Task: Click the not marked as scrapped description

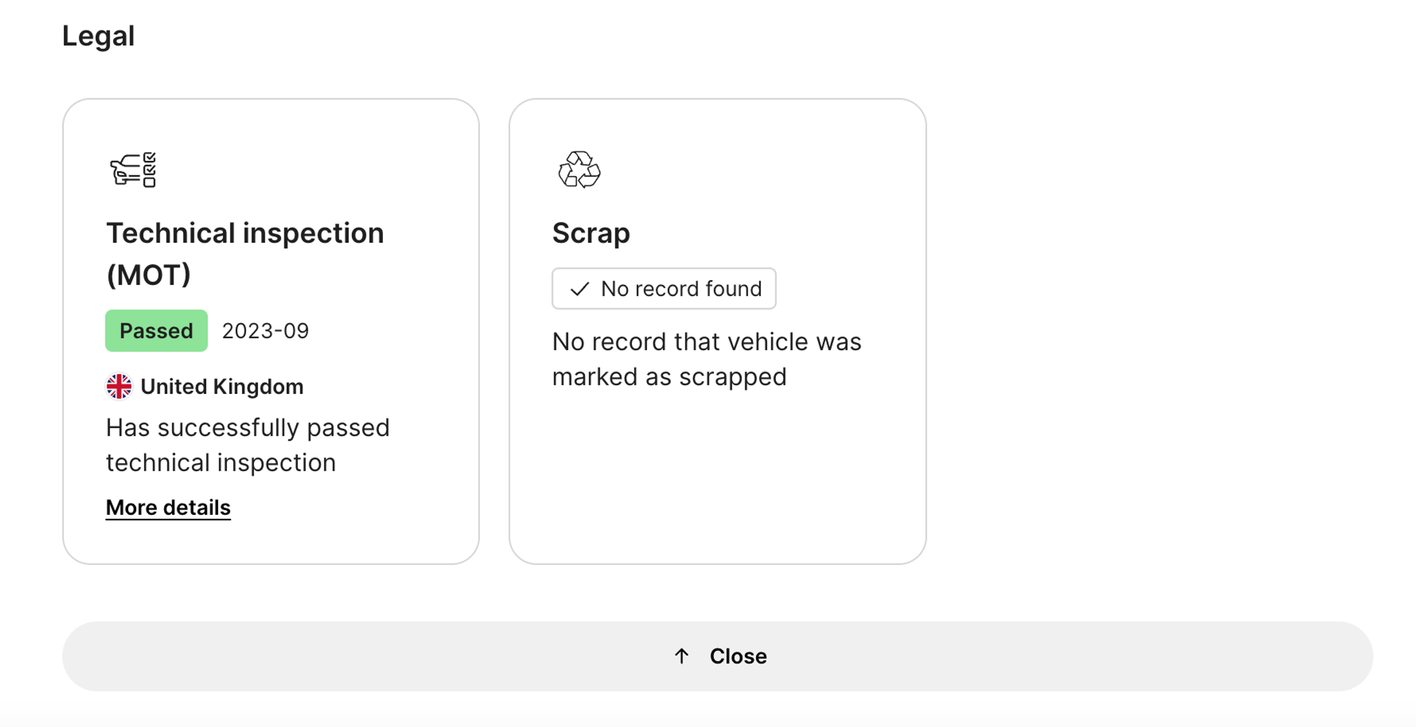Action: click(707, 359)
